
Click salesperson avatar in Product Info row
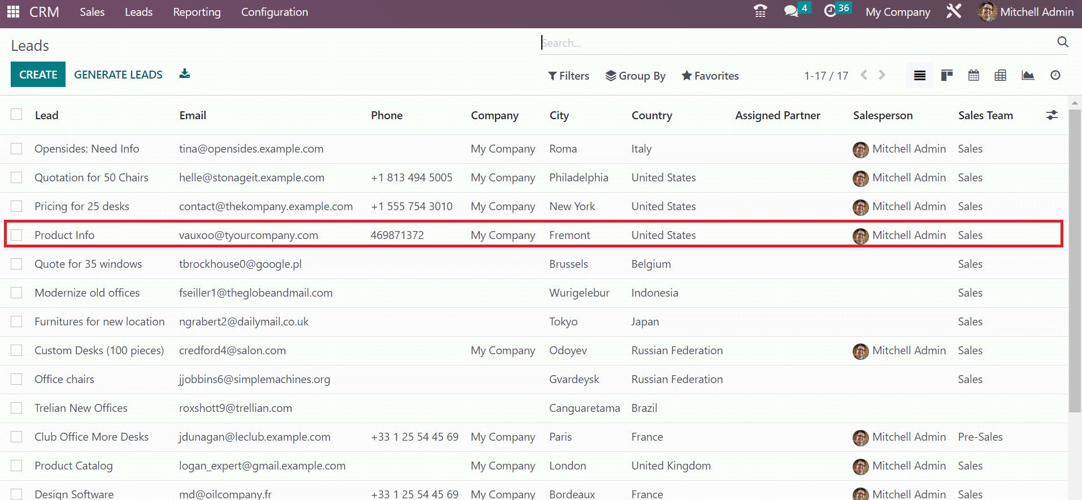coord(861,236)
